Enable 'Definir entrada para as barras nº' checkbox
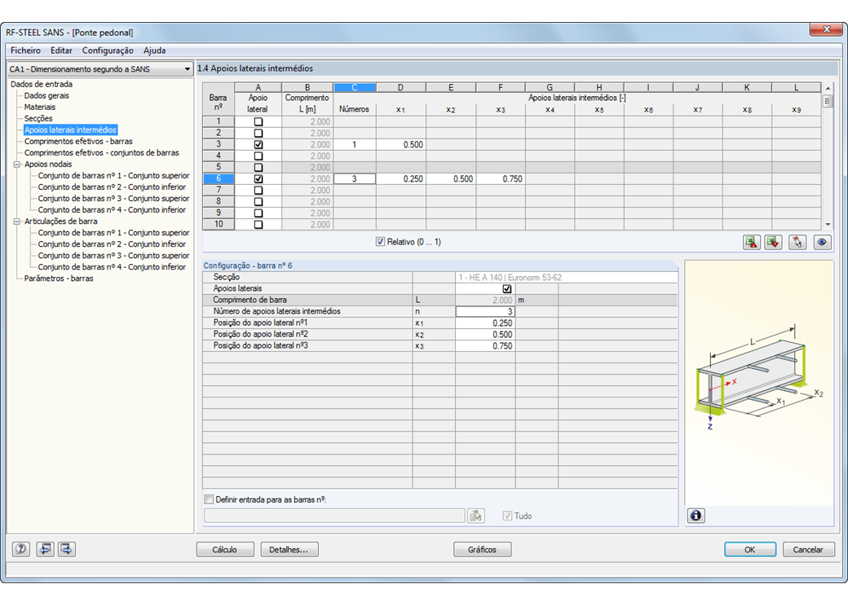 [210, 499]
